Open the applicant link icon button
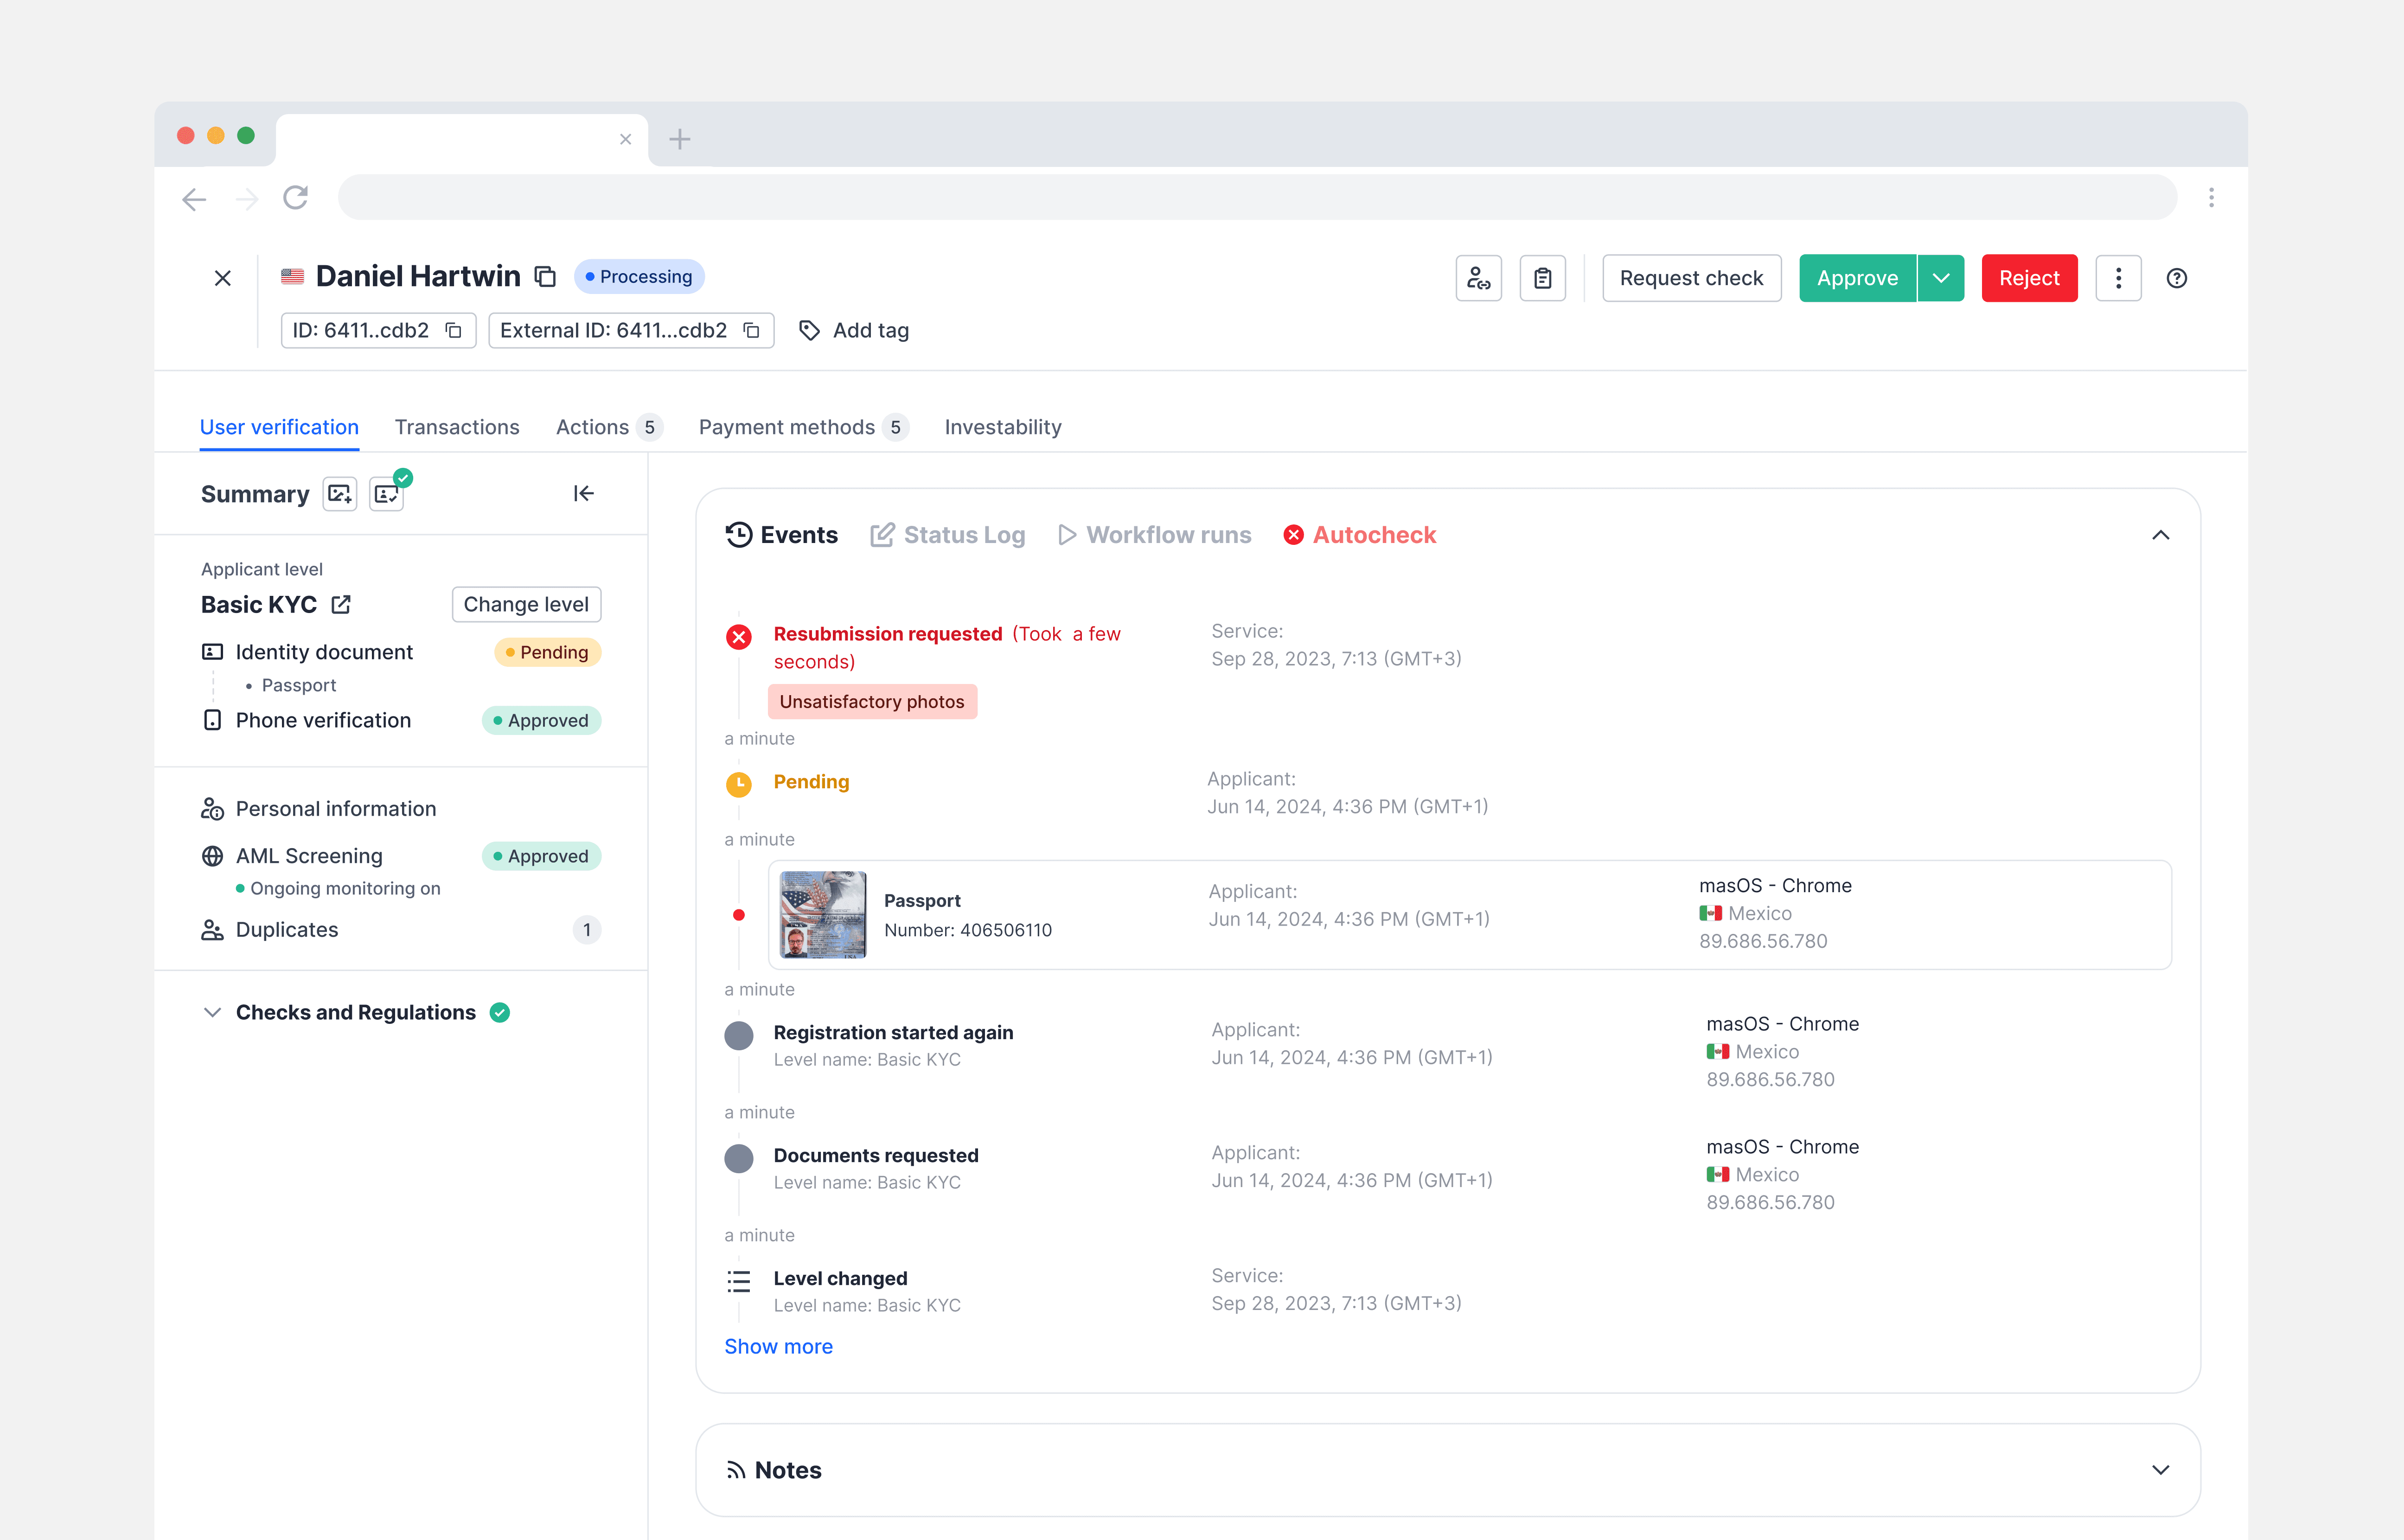 point(1478,278)
